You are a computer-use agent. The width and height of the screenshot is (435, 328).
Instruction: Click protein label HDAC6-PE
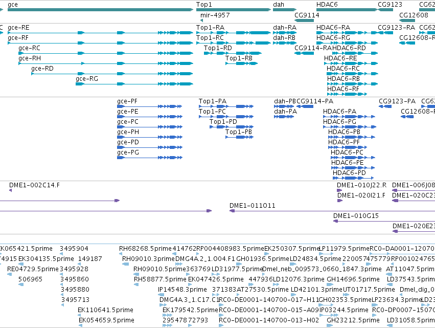click(347, 163)
